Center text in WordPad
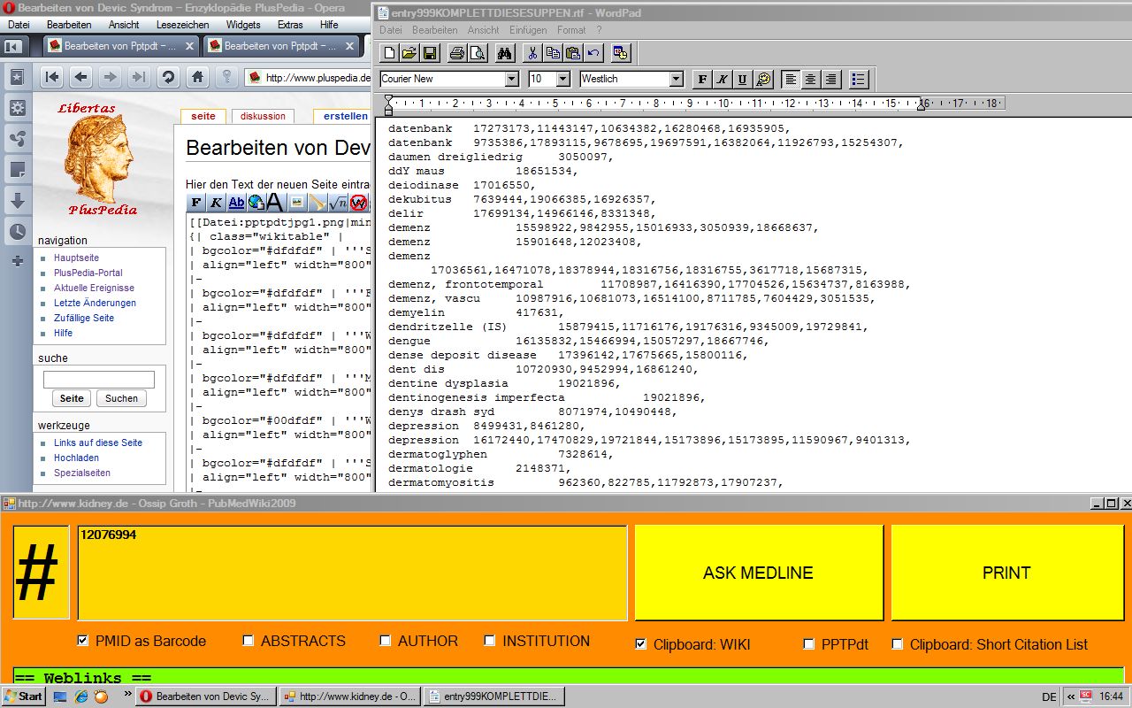Image resolution: width=1132 pixels, height=708 pixels. tap(811, 80)
